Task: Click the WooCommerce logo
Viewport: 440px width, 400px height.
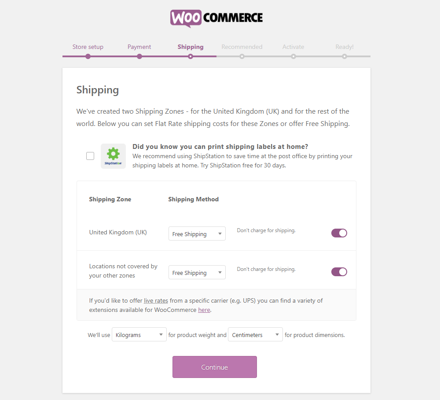Action: [x=216, y=18]
